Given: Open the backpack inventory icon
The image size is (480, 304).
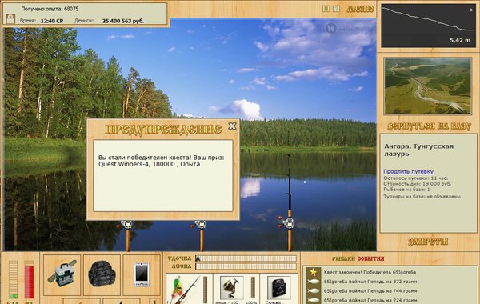Looking at the screenshot, I should pos(102,274).
